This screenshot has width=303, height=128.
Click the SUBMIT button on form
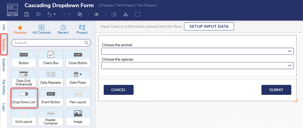(276, 90)
